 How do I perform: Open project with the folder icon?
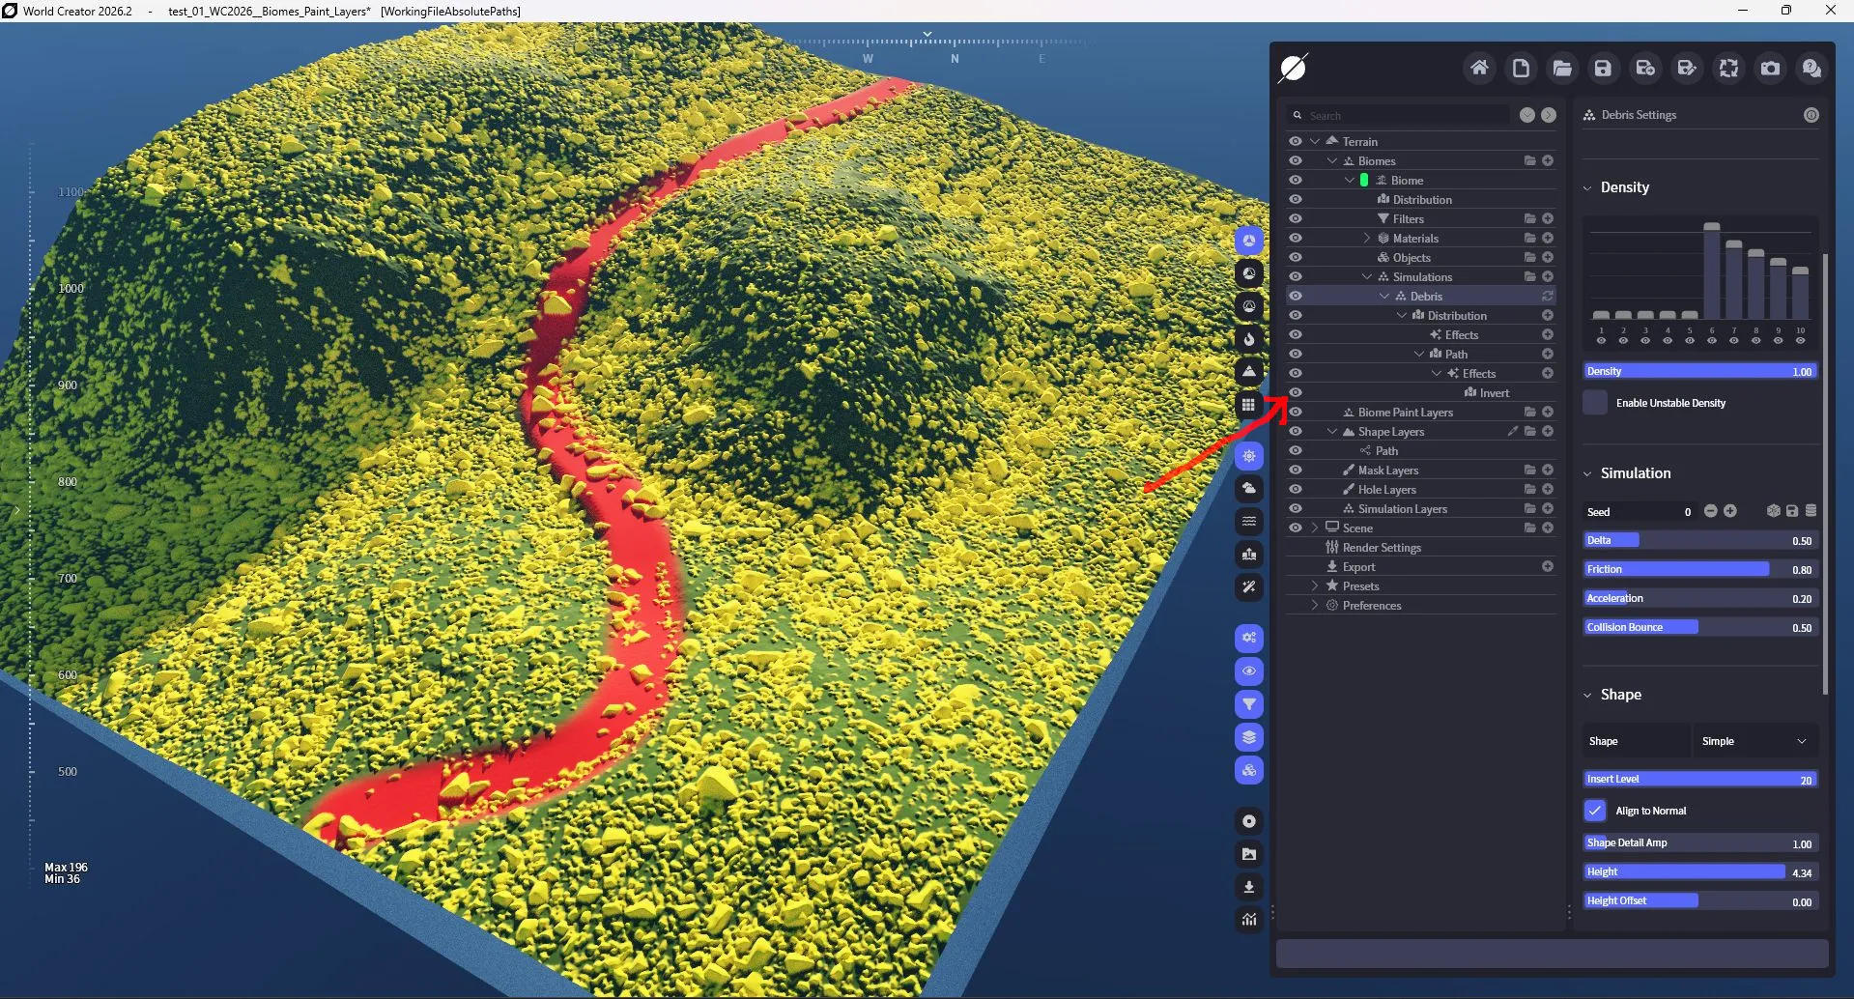click(x=1562, y=69)
